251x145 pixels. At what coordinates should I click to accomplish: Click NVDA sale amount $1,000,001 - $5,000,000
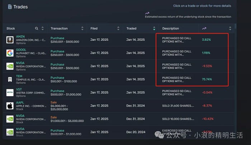click(x=67, y=121)
